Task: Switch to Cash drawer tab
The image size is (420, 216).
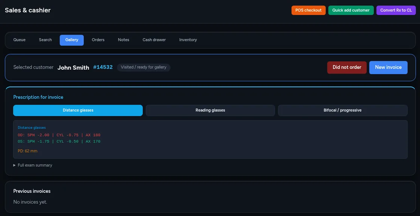Action: coord(154,40)
